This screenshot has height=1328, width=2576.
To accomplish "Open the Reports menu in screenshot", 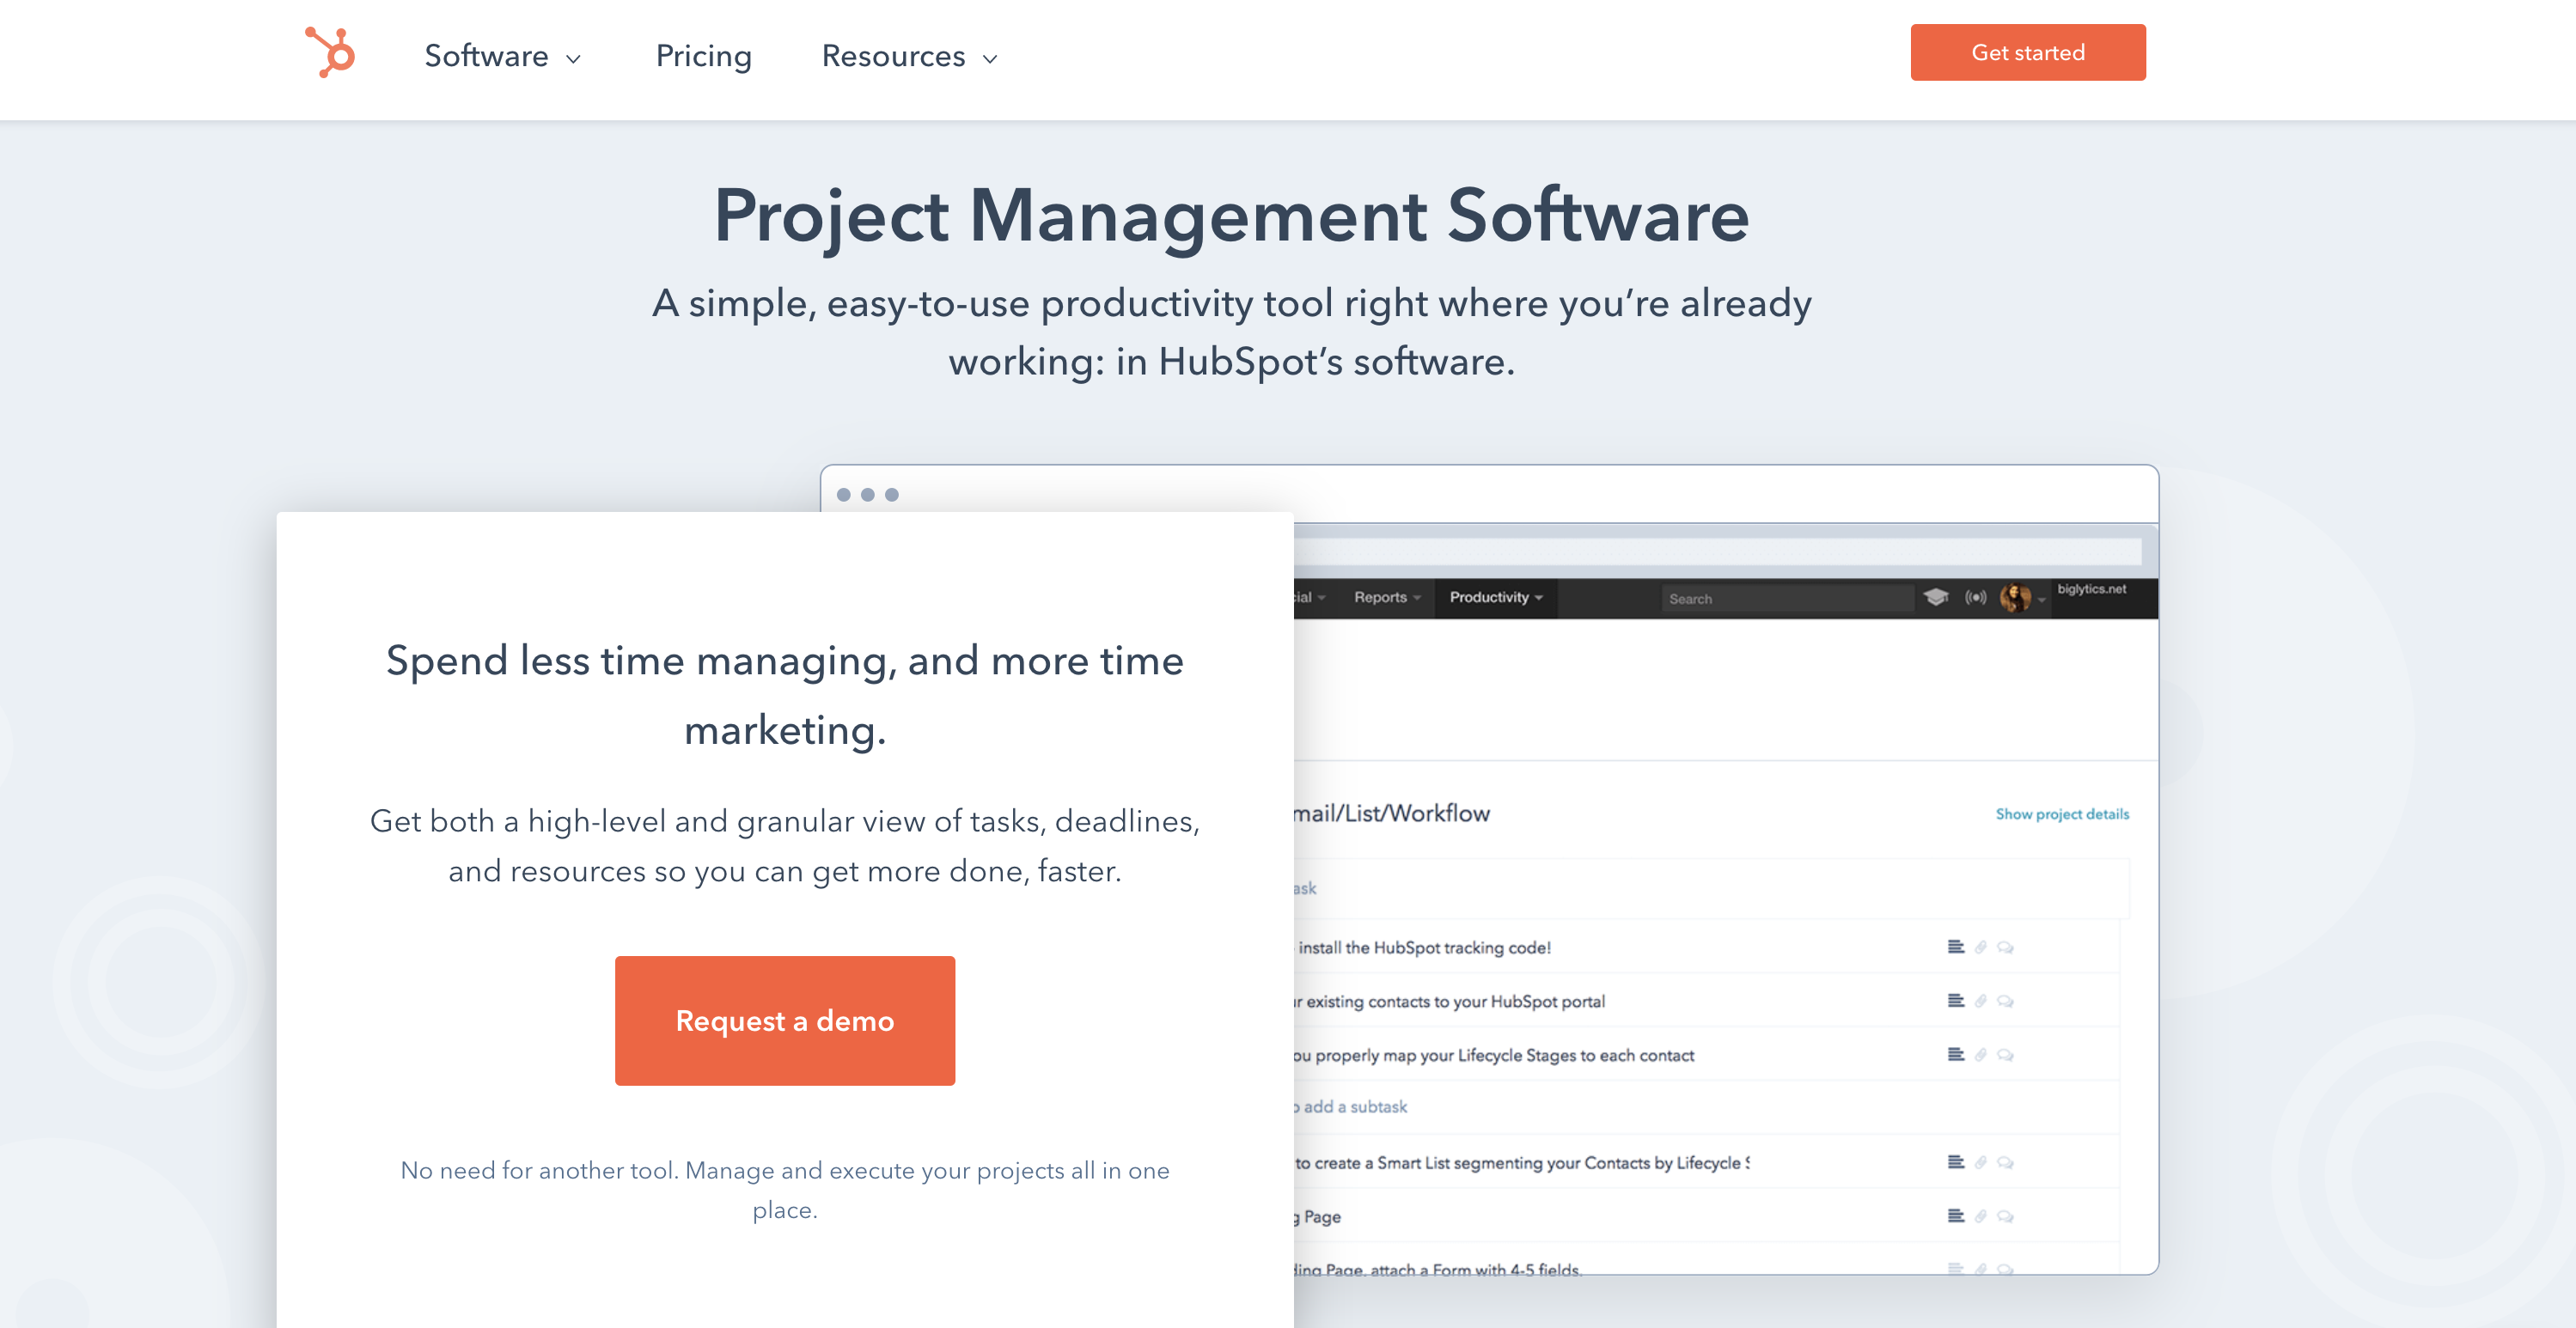I will [1386, 597].
